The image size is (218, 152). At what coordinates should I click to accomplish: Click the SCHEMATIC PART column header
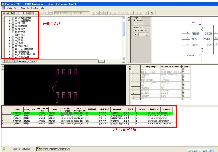pos(66,109)
